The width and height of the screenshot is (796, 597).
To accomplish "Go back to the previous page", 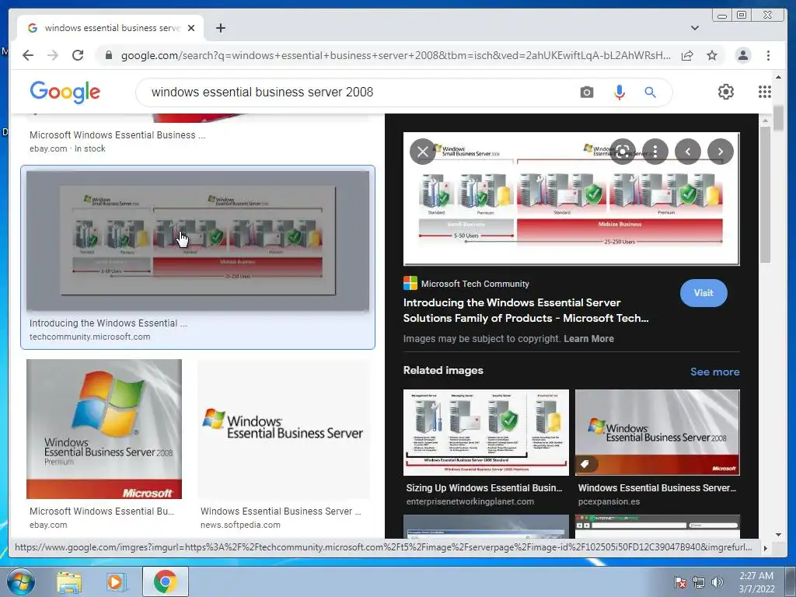I will pos(28,55).
